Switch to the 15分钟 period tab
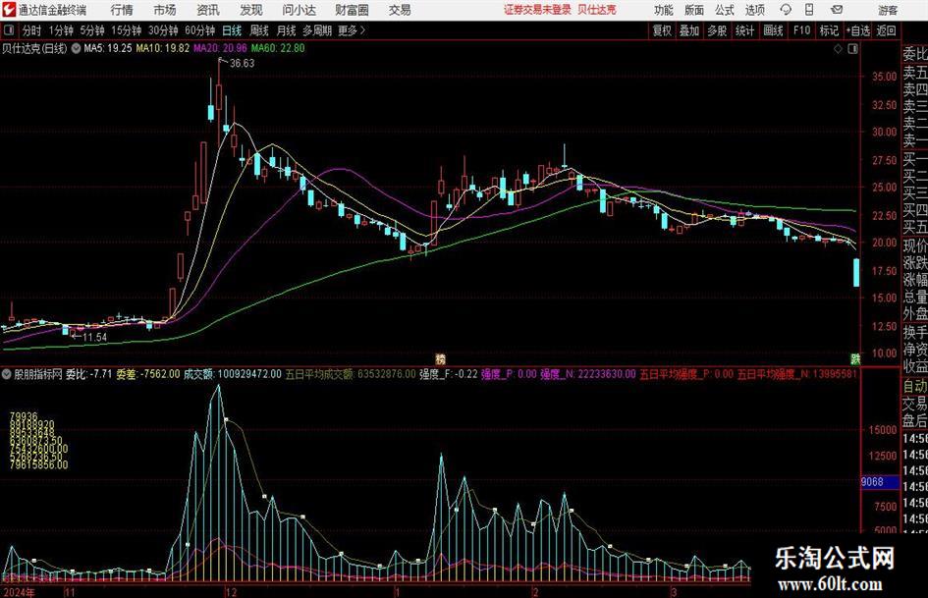 pyautogui.click(x=127, y=30)
